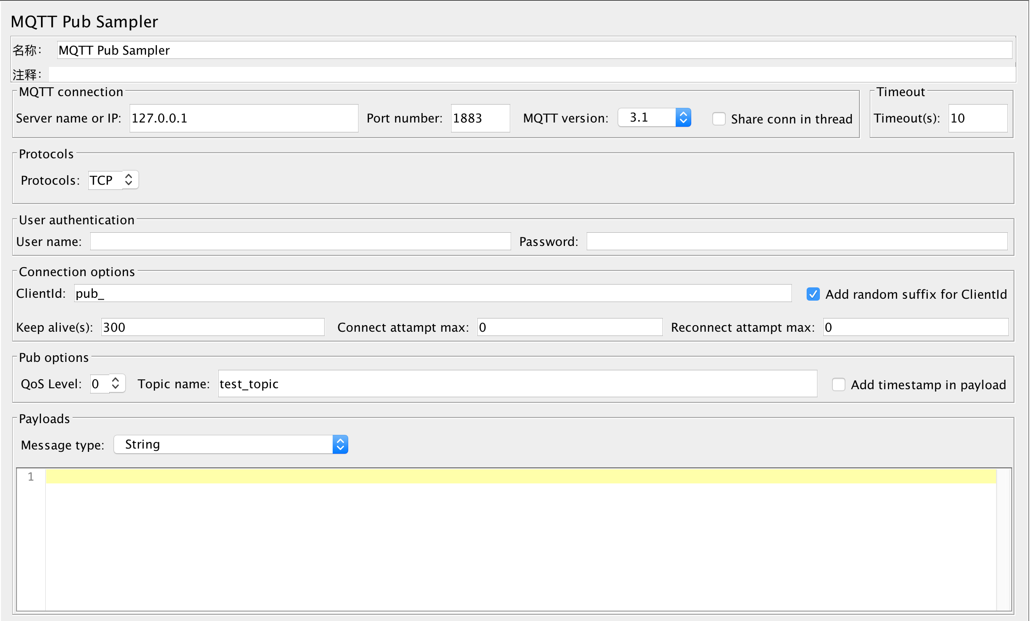
Task: Click the sampler name field
Action: pyautogui.click(x=534, y=50)
